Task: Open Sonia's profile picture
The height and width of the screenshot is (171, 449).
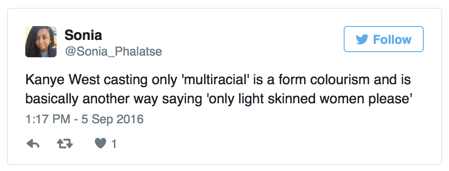Action: [41, 42]
